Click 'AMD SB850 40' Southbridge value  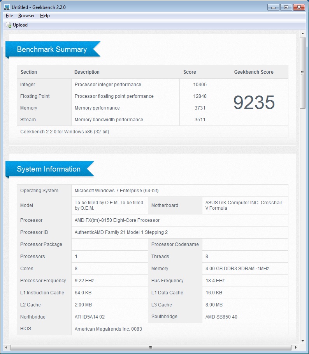click(221, 317)
